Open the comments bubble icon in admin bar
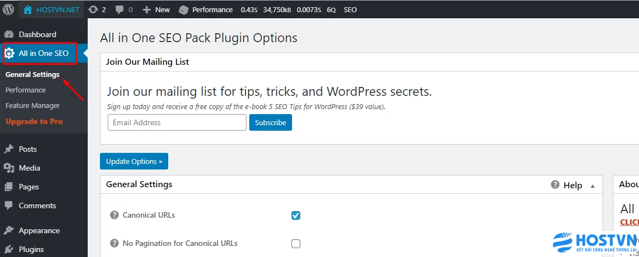Screen dimensions: 639x257 point(119,10)
